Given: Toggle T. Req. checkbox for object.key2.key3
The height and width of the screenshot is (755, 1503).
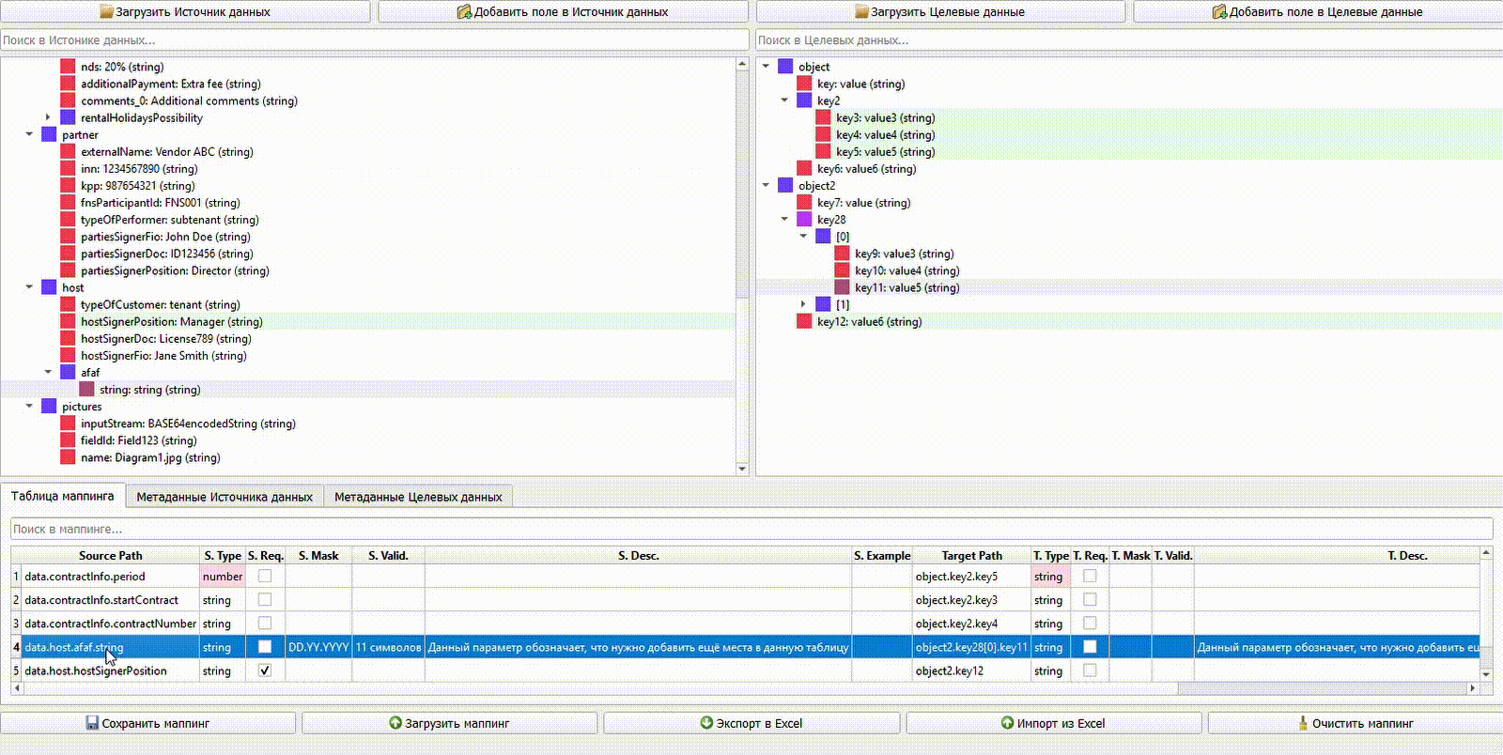Looking at the screenshot, I should [1090, 599].
